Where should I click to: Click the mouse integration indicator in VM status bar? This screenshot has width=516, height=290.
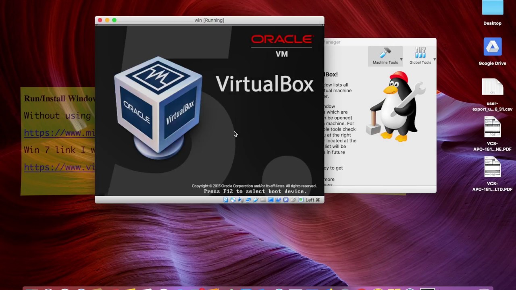point(293,200)
